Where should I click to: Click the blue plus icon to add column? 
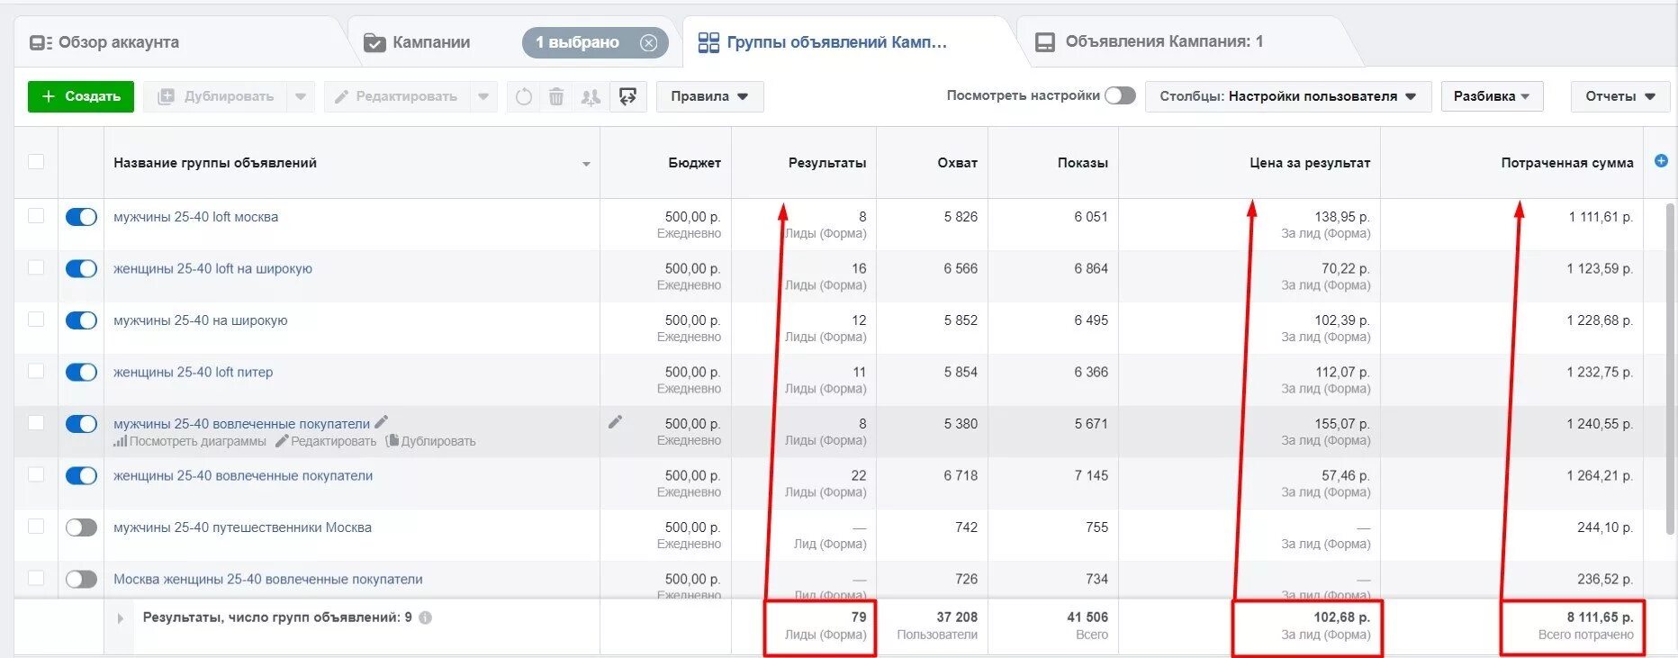tap(1661, 161)
